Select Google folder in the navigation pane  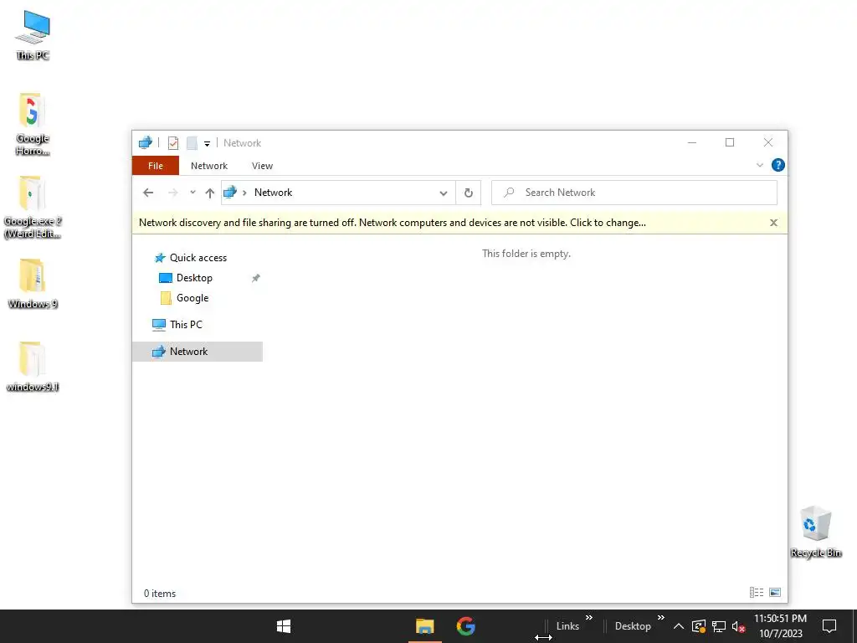192,298
